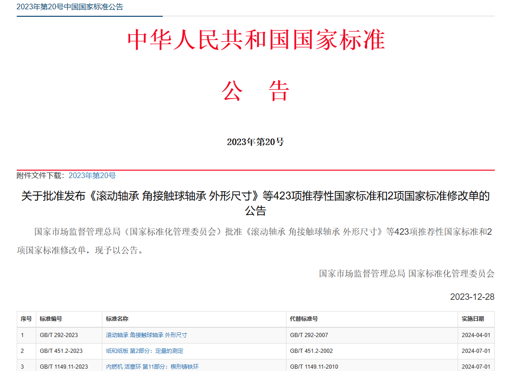The width and height of the screenshot is (526, 371).
Task: Click the 2024-04-01 implementation date cell
Action: tap(476, 335)
